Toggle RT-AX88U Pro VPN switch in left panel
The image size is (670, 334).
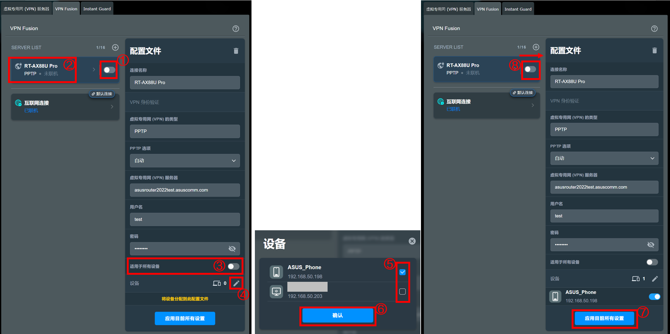109,70
